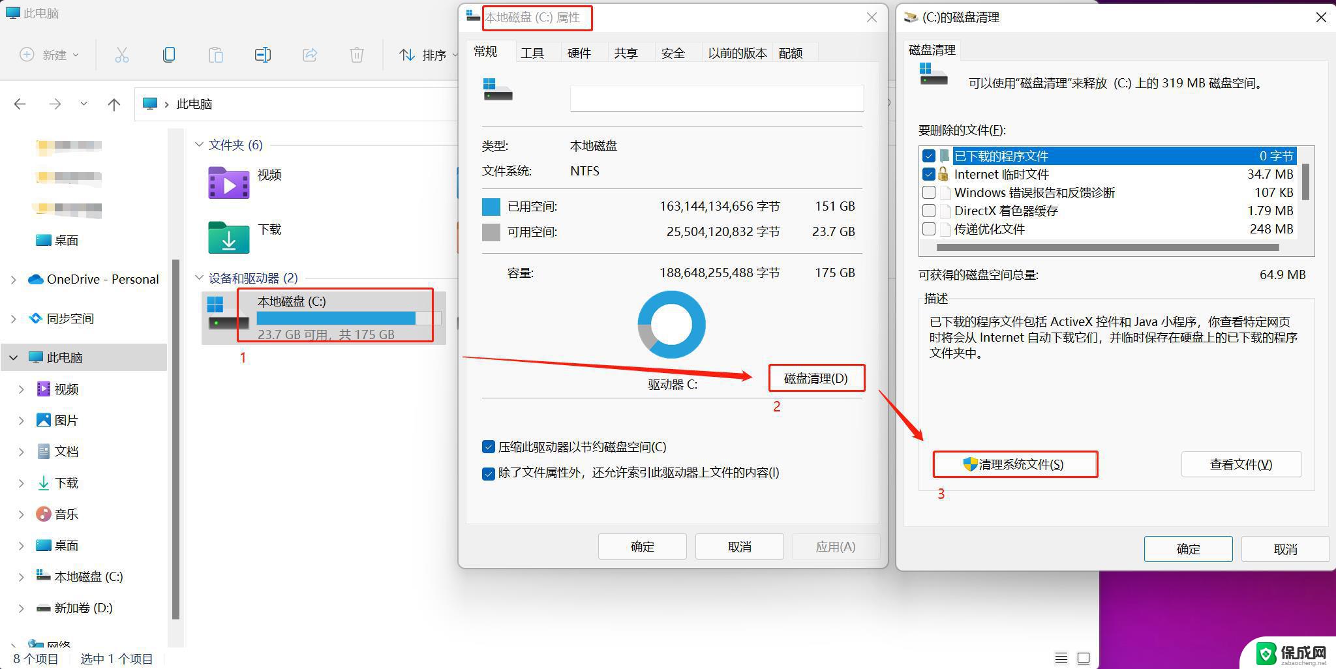Click the sync space icon in sidebar
The image size is (1336, 669).
[x=36, y=318]
